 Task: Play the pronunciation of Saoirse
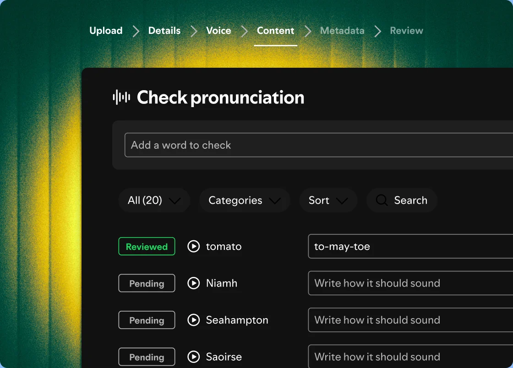[x=193, y=357]
